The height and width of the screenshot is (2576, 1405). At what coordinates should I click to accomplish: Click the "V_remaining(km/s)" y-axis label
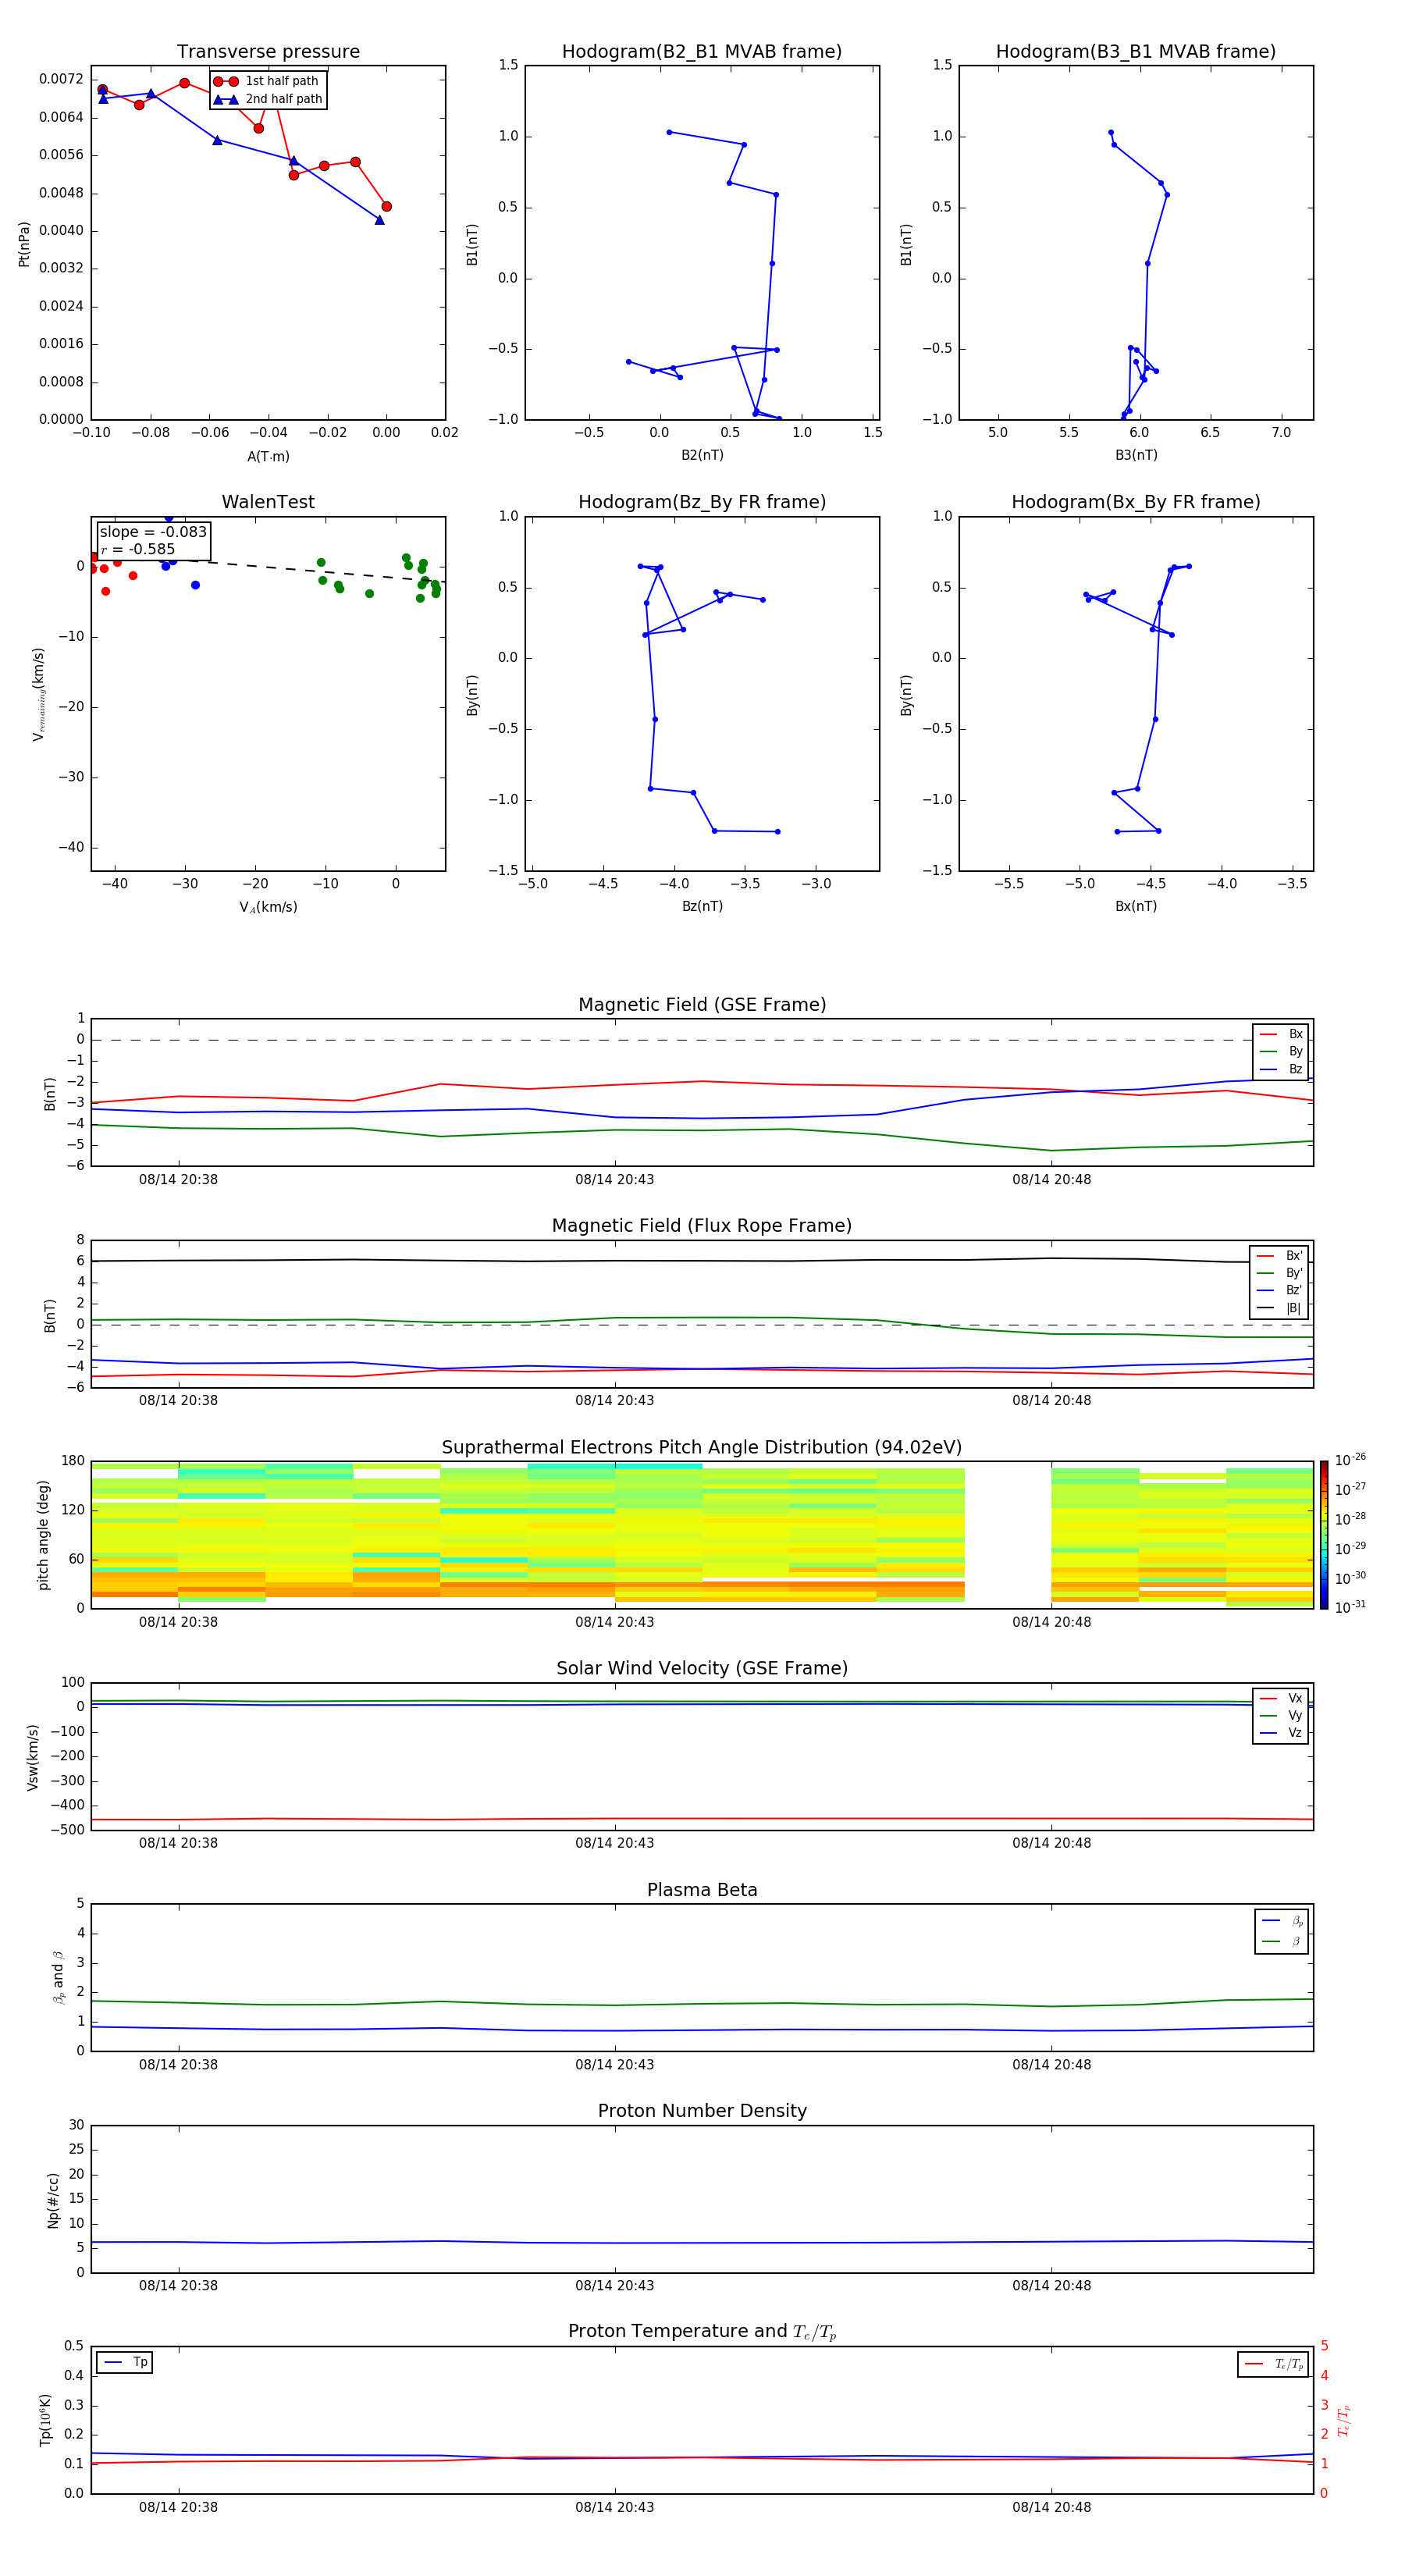(x=38, y=694)
